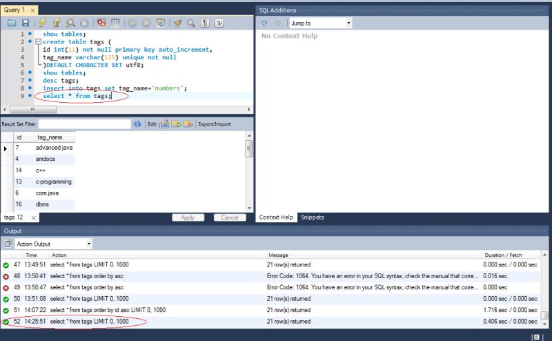Image resolution: width=552 pixels, height=341 pixels.
Task: Open find panel with magnifier icon
Action: click(x=191, y=23)
